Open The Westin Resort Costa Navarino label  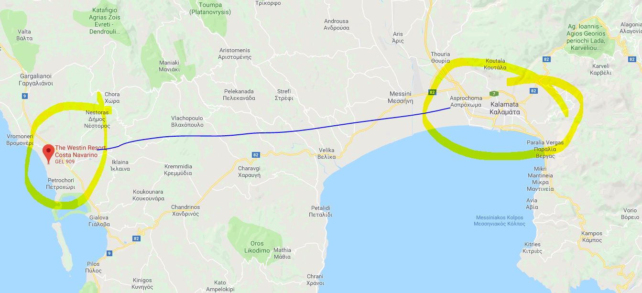[x=76, y=152]
